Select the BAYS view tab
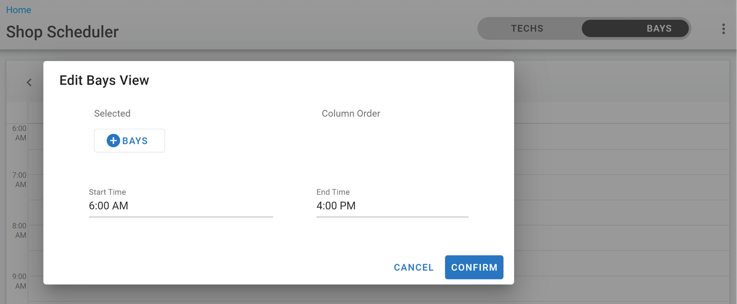Viewport: 737px width, 304px height. 636,29
